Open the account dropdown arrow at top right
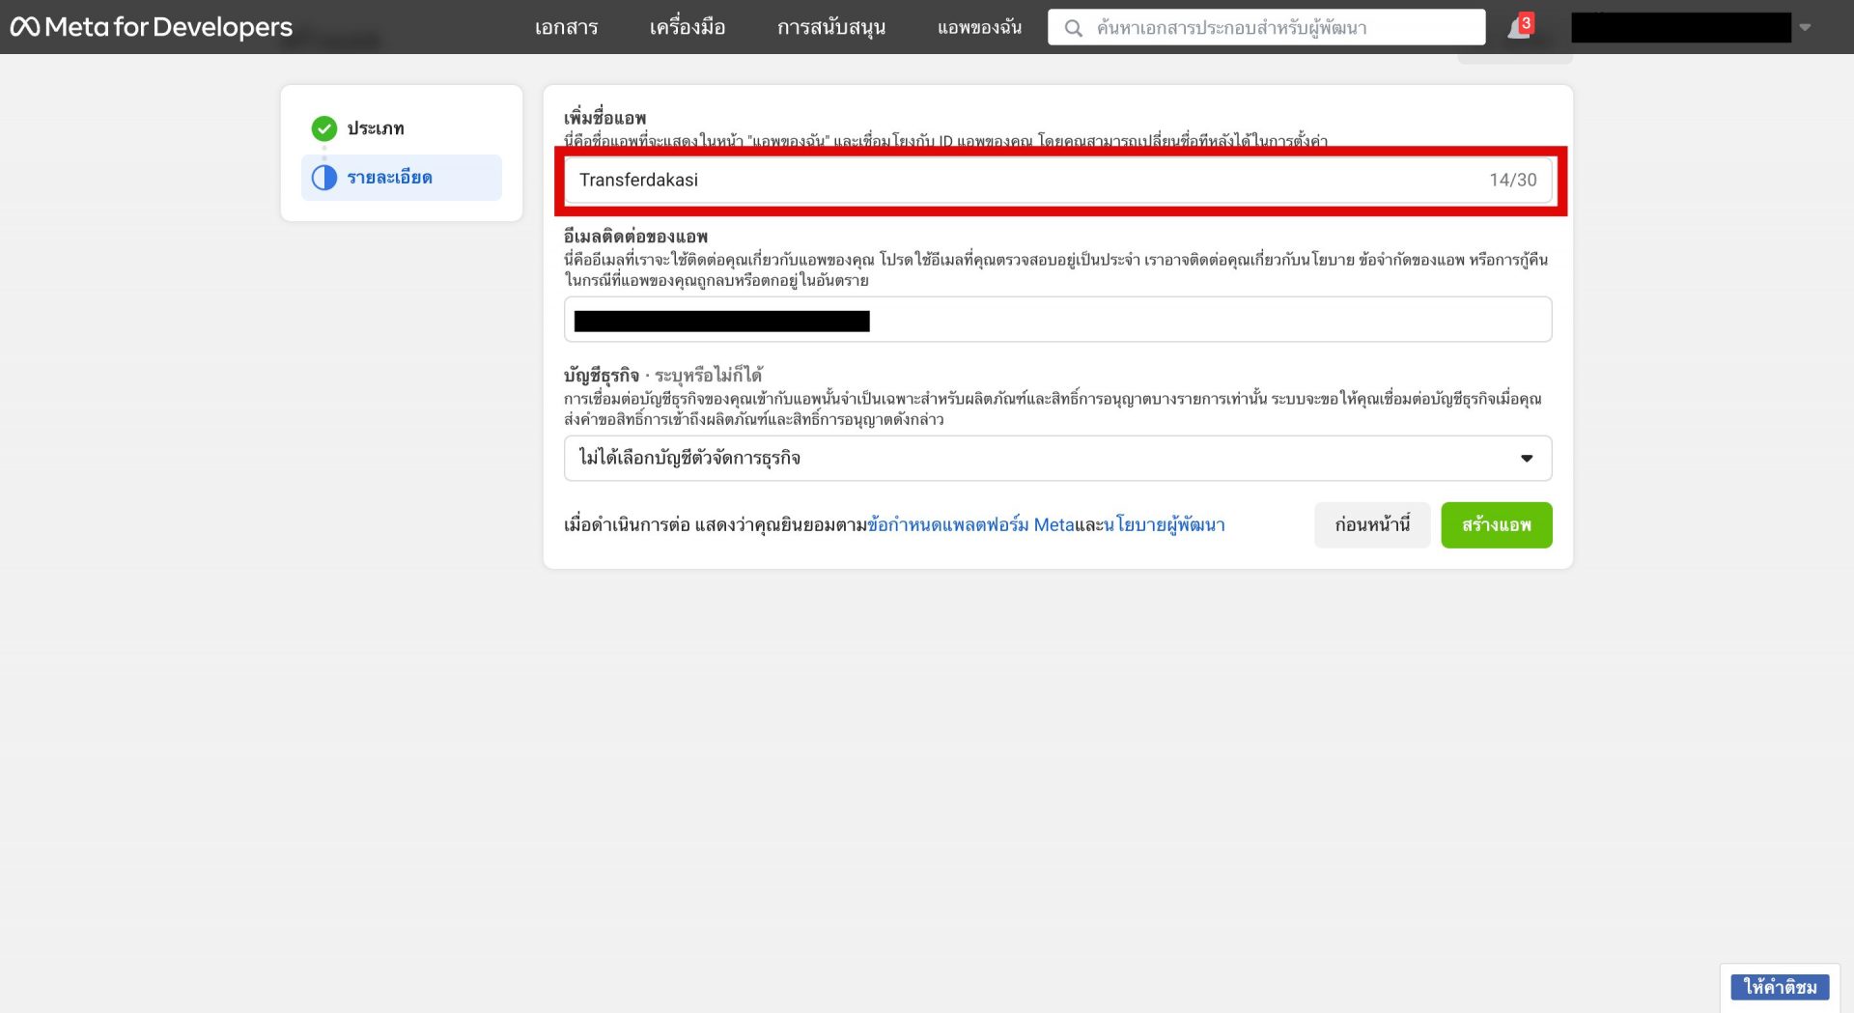This screenshot has width=1854, height=1013. point(1806,27)
